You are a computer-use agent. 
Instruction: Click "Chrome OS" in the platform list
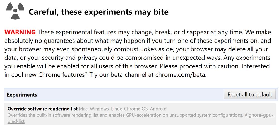135,109
